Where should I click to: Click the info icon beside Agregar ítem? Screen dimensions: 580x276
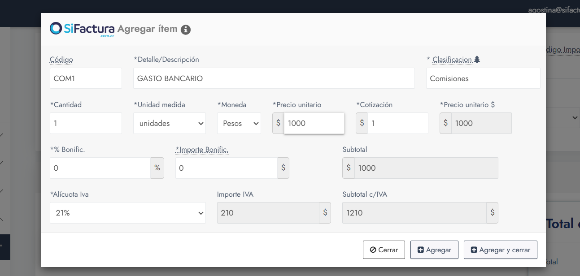(x=186, y=30)
